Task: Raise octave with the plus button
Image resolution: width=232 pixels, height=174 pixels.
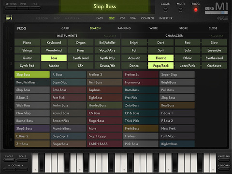Action: [22, 169]
